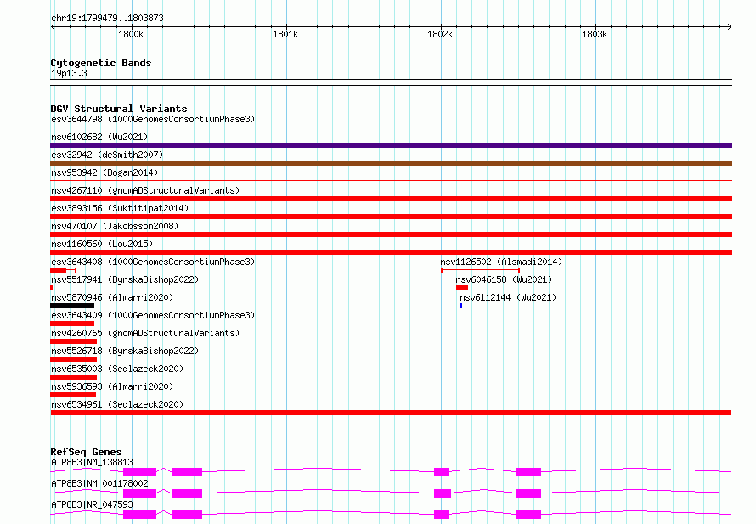
Task: Click the RefSeq Genes track title
Action: (x=86, y=452)
